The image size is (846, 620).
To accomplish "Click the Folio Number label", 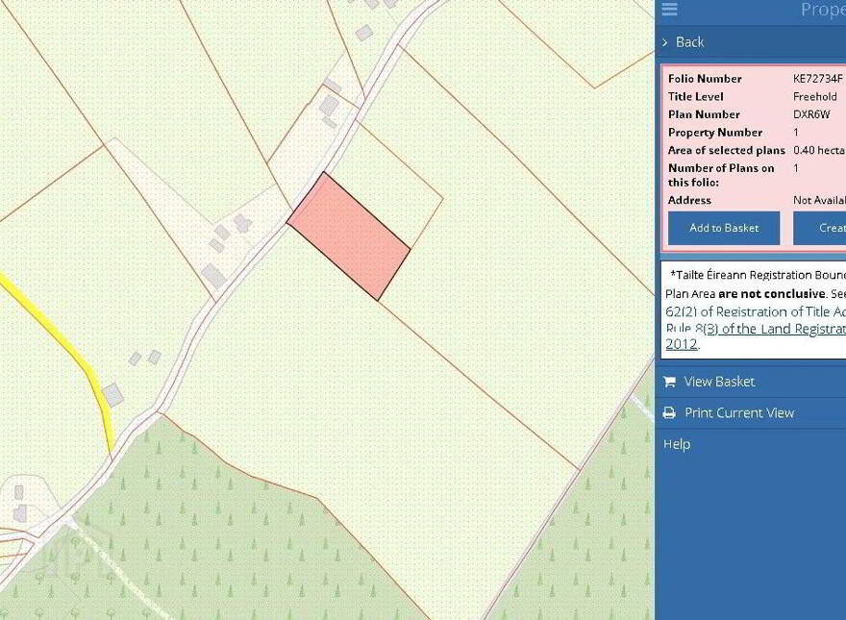I will (705, 79).
